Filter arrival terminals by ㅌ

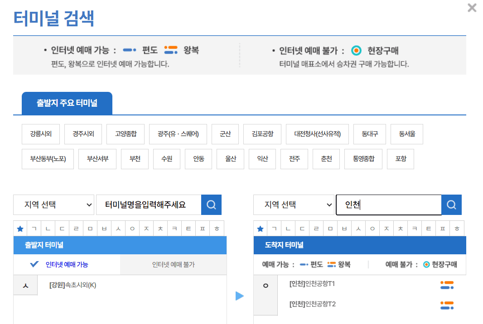(429, 229)
